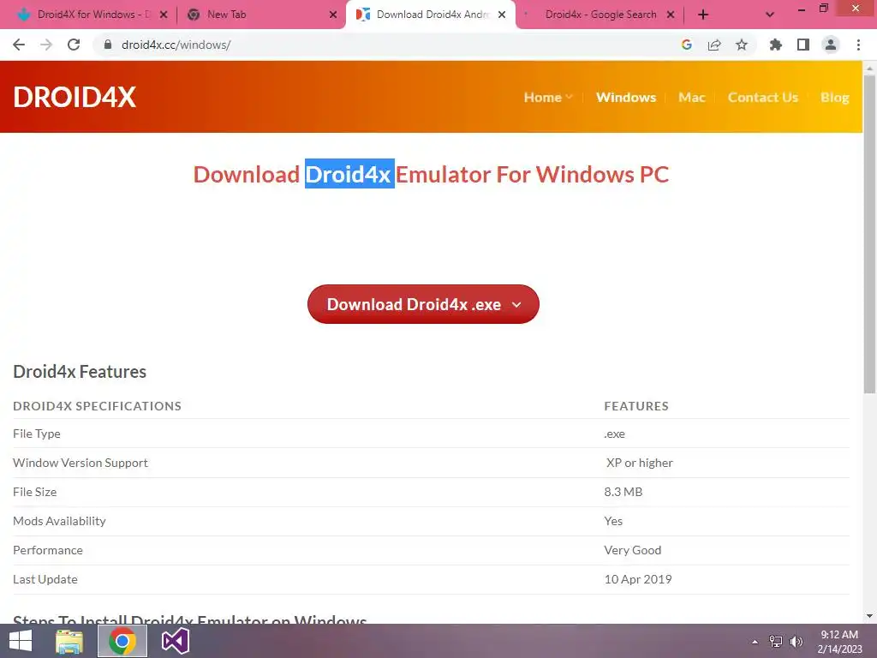
Task: Open the volume tray icon
Action: point(796,642)
